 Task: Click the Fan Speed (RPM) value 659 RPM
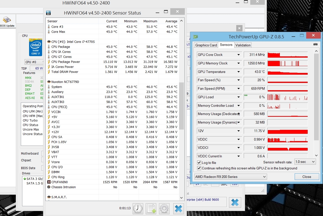[255, 88]
